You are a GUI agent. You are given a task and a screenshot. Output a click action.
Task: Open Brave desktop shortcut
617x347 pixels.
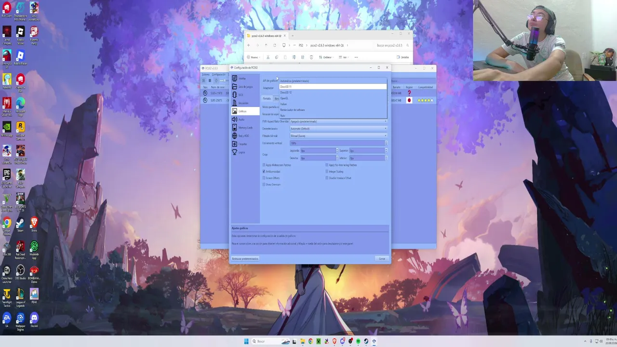(34, 225)
